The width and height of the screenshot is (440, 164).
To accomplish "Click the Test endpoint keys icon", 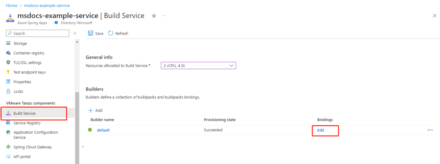I will (8, 72).
